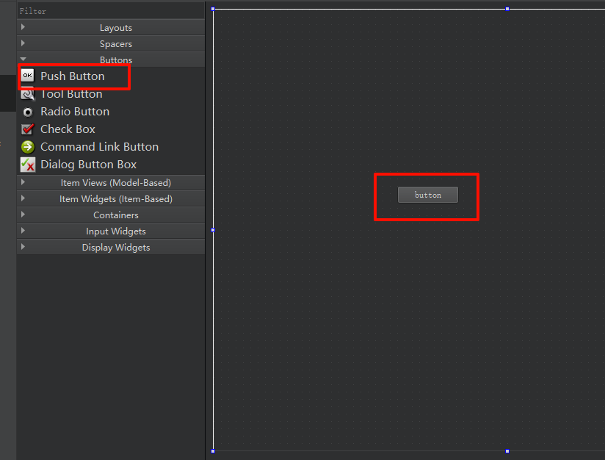Viewport: 605px width, 460px height.
Task: Select the Tool Button widget icon
Action: click(x=27, y=94)
